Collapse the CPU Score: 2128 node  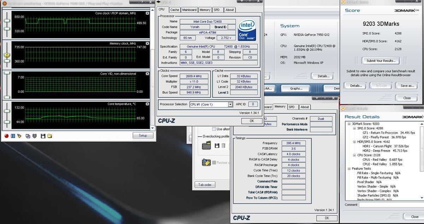tap(354, 155)
